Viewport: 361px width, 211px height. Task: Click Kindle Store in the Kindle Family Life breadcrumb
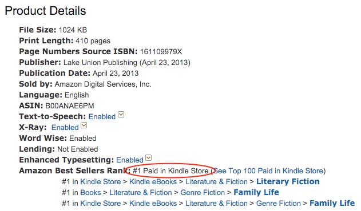coord(100,203)
